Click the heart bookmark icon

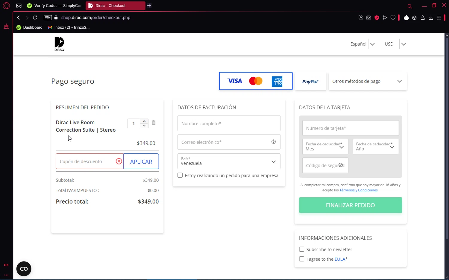[393, 18]
